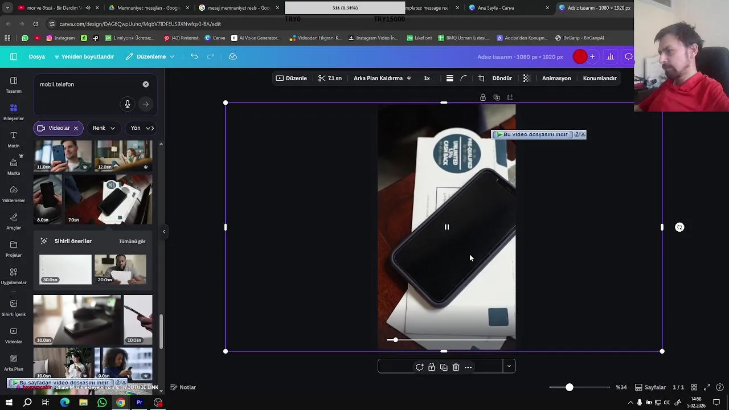Click the Döndür flip button
This screenshot has width=729, height=410.
point(502,78)
